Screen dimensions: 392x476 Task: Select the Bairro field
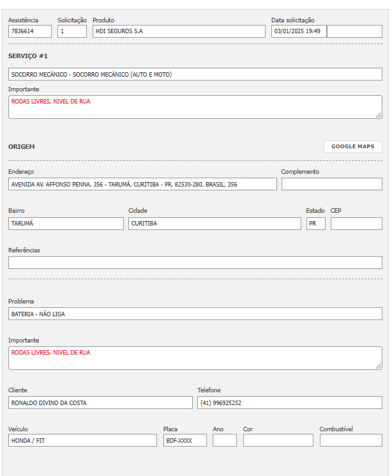click(x=66, y=224)
